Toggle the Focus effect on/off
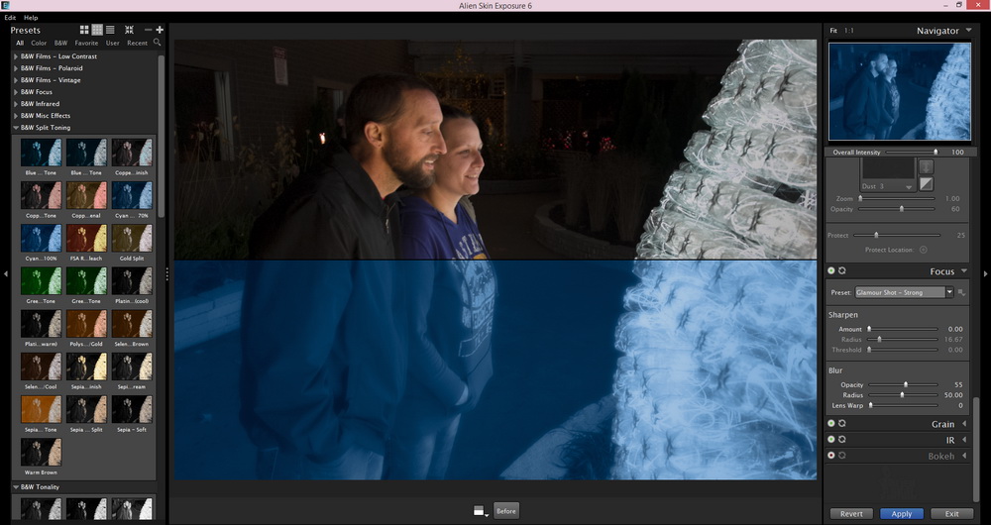 [831, 271]
